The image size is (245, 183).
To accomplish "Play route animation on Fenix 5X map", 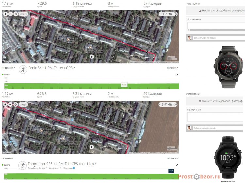I will (x=92, y=57).
